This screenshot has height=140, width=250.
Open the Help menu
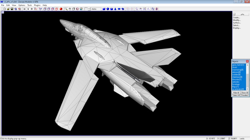click(x=45, y=5)
